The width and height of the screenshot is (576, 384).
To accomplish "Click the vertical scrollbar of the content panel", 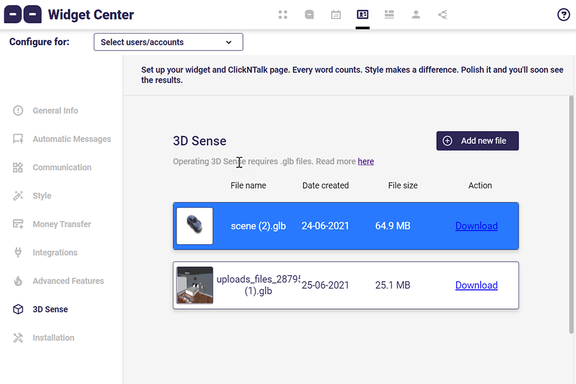I will pyautogui.click(x=571, y=215).
